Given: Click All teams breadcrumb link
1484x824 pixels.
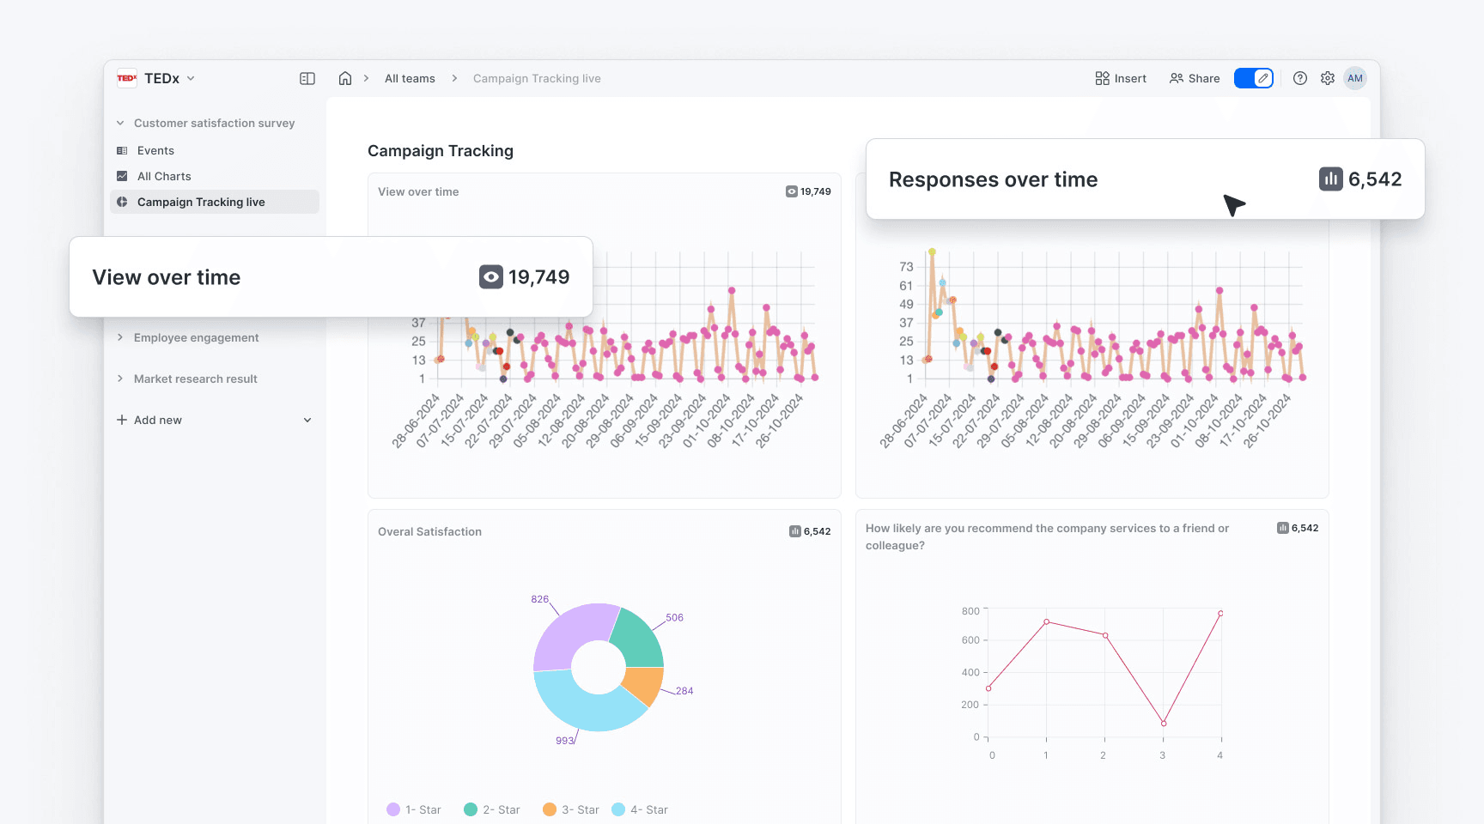Looking at the screenshot, I should tap(410, 78).
